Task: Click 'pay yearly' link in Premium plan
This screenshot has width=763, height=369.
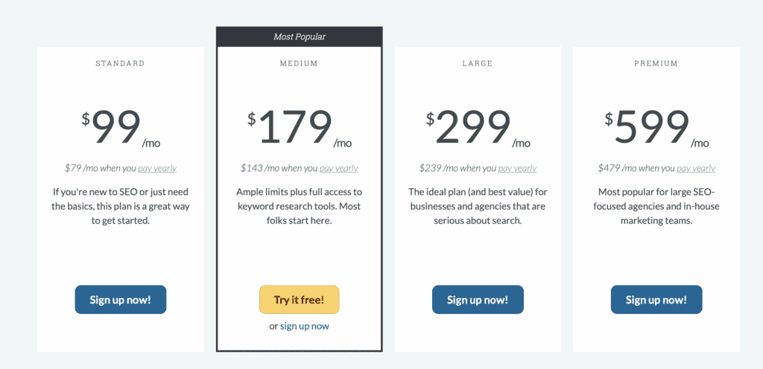Action: (x=696, y=168)
